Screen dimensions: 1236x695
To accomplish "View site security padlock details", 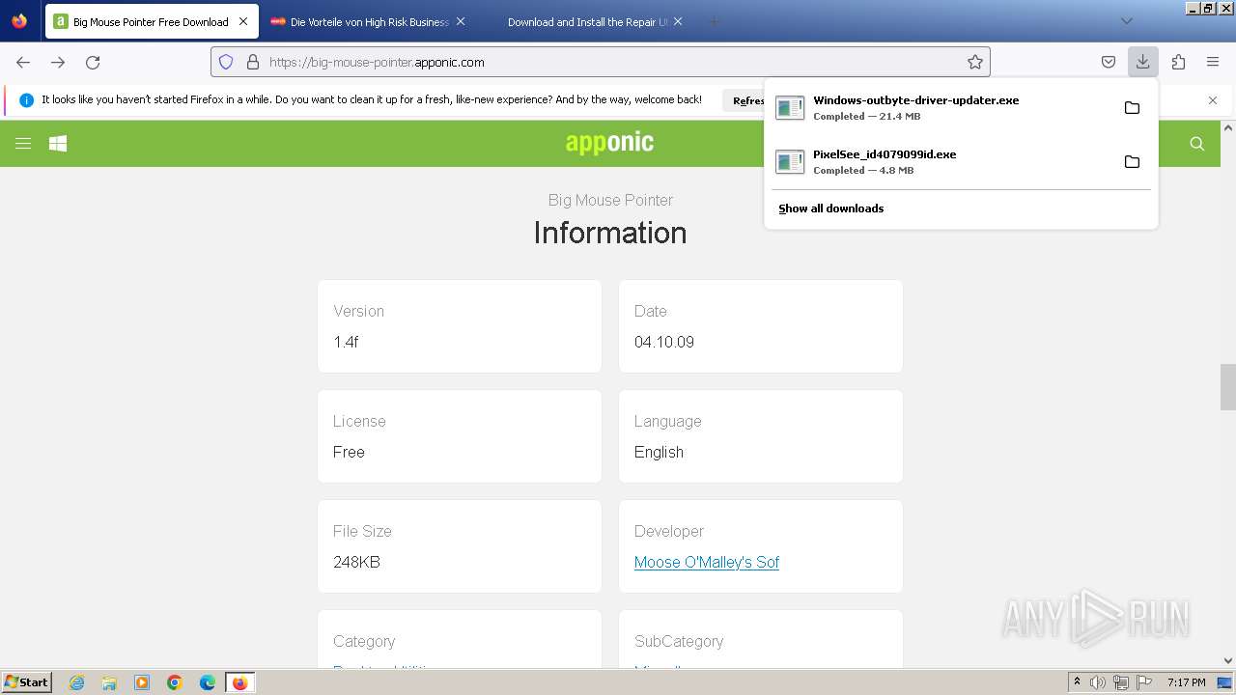I will [x=253, y=62].
